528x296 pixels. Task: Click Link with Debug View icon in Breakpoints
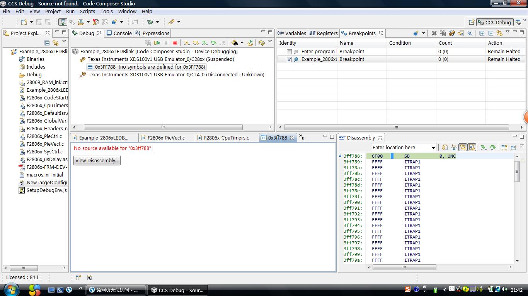499,33
